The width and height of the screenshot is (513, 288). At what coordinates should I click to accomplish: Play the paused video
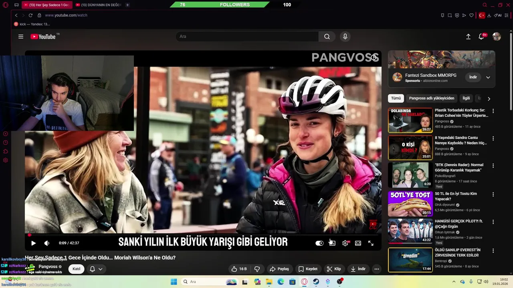click(34, 243)
